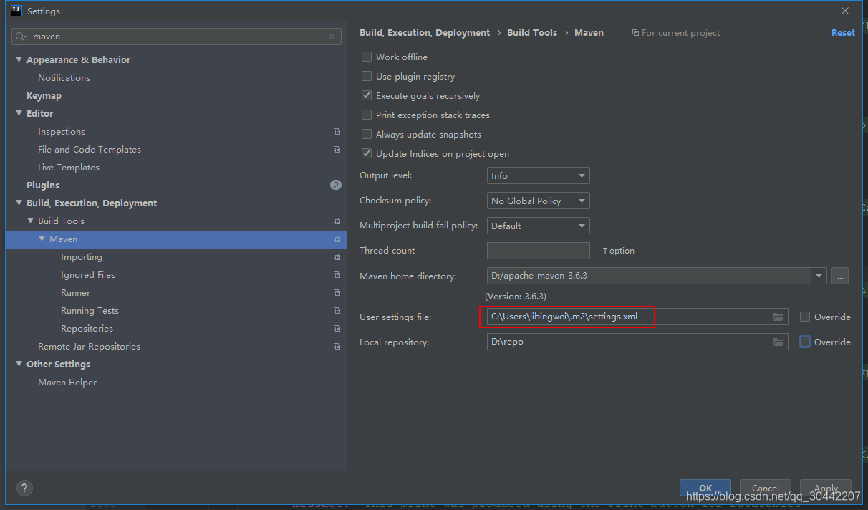The image size is (868, 510).
Task: Click project-level icon beside Runner
Action: tap(337, 293)
